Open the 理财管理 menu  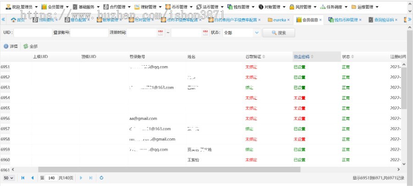point(148,7)
